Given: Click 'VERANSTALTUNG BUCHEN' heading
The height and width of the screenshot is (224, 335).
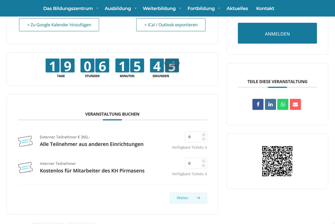Looking at the screenshot, I should click(112, 114).
